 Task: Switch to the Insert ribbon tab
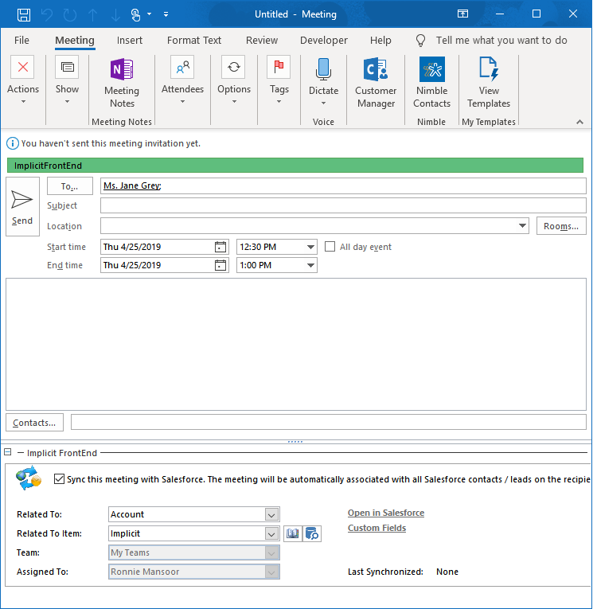click(130, 40)
